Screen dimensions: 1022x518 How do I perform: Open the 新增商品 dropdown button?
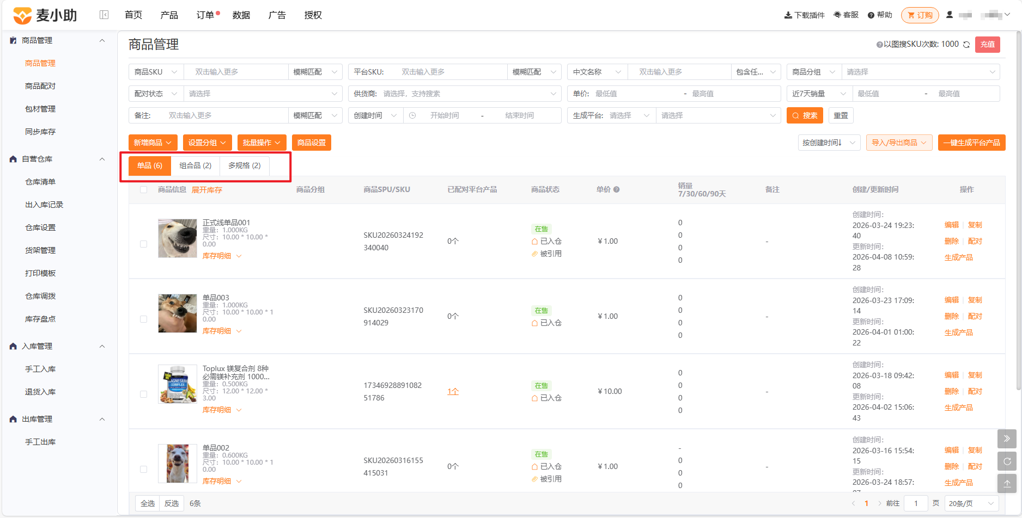point(153,143)
